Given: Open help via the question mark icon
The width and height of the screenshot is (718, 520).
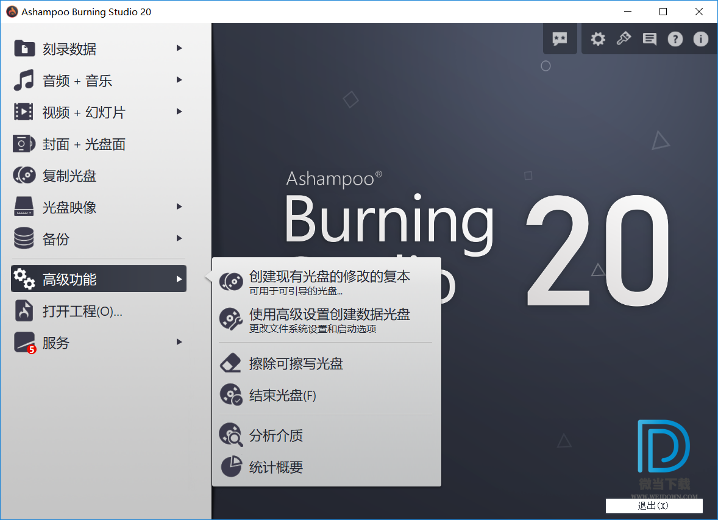Looking at the screenshot, I should [x=675, y=39].
